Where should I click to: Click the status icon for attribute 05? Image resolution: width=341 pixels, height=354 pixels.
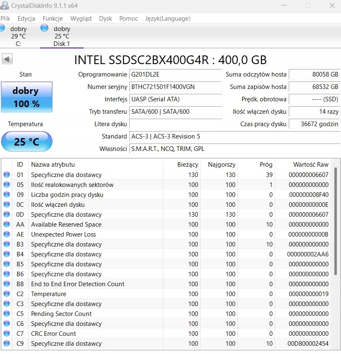point(7,184)
